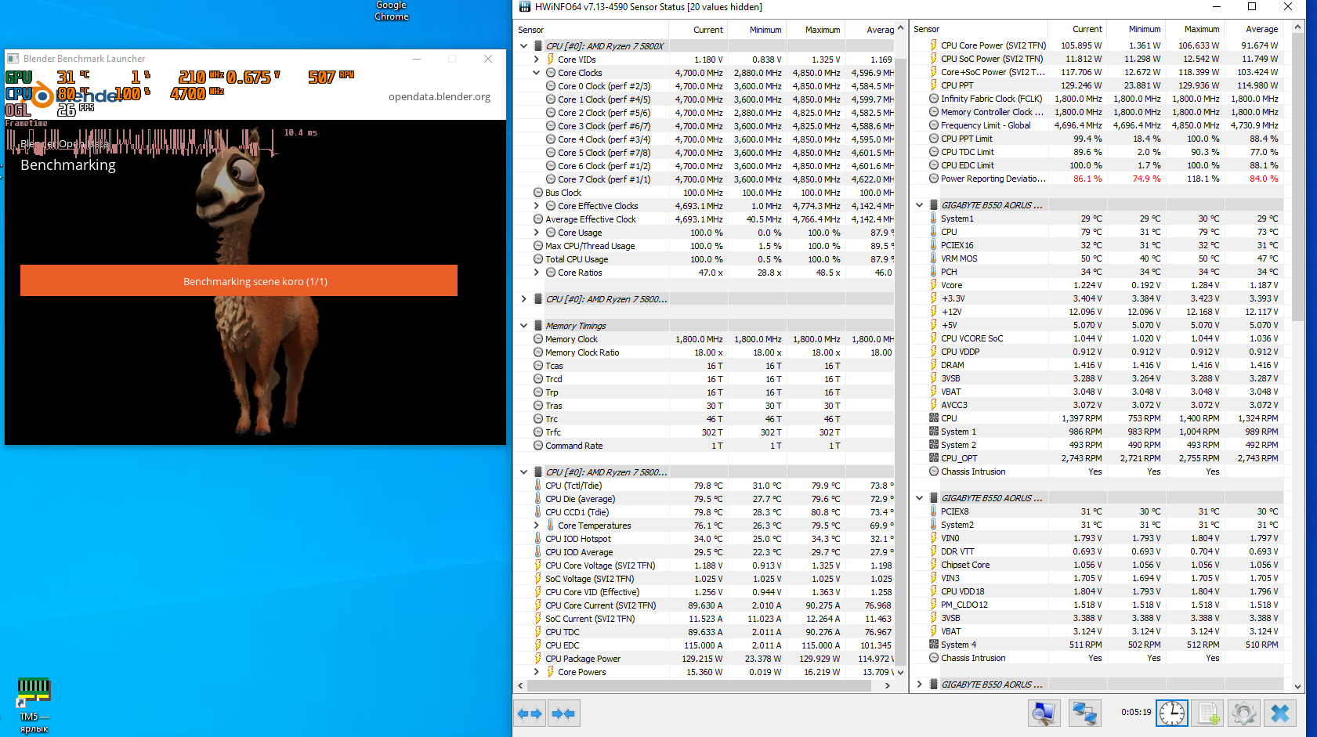Expand the Core Powers row
Image resolution: width=1317 pixels, height=737 pixels.
tap(537, 672)
